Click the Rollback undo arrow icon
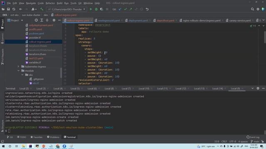 click(147, 9)
